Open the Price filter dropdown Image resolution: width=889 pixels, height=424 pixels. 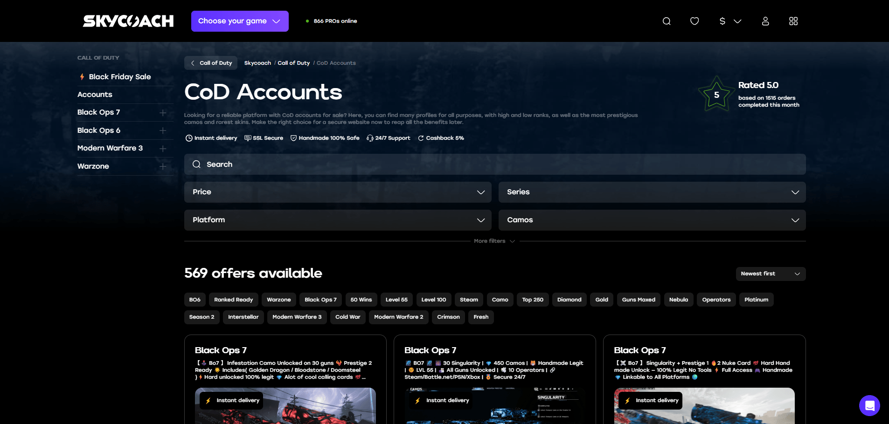pos(338,192)
